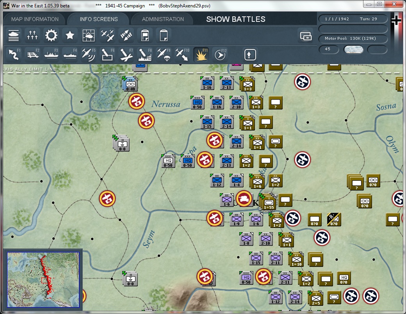Switch to the ADMINISTRATION tab
The width and height of the screenshot is (406, 314).
163,19
